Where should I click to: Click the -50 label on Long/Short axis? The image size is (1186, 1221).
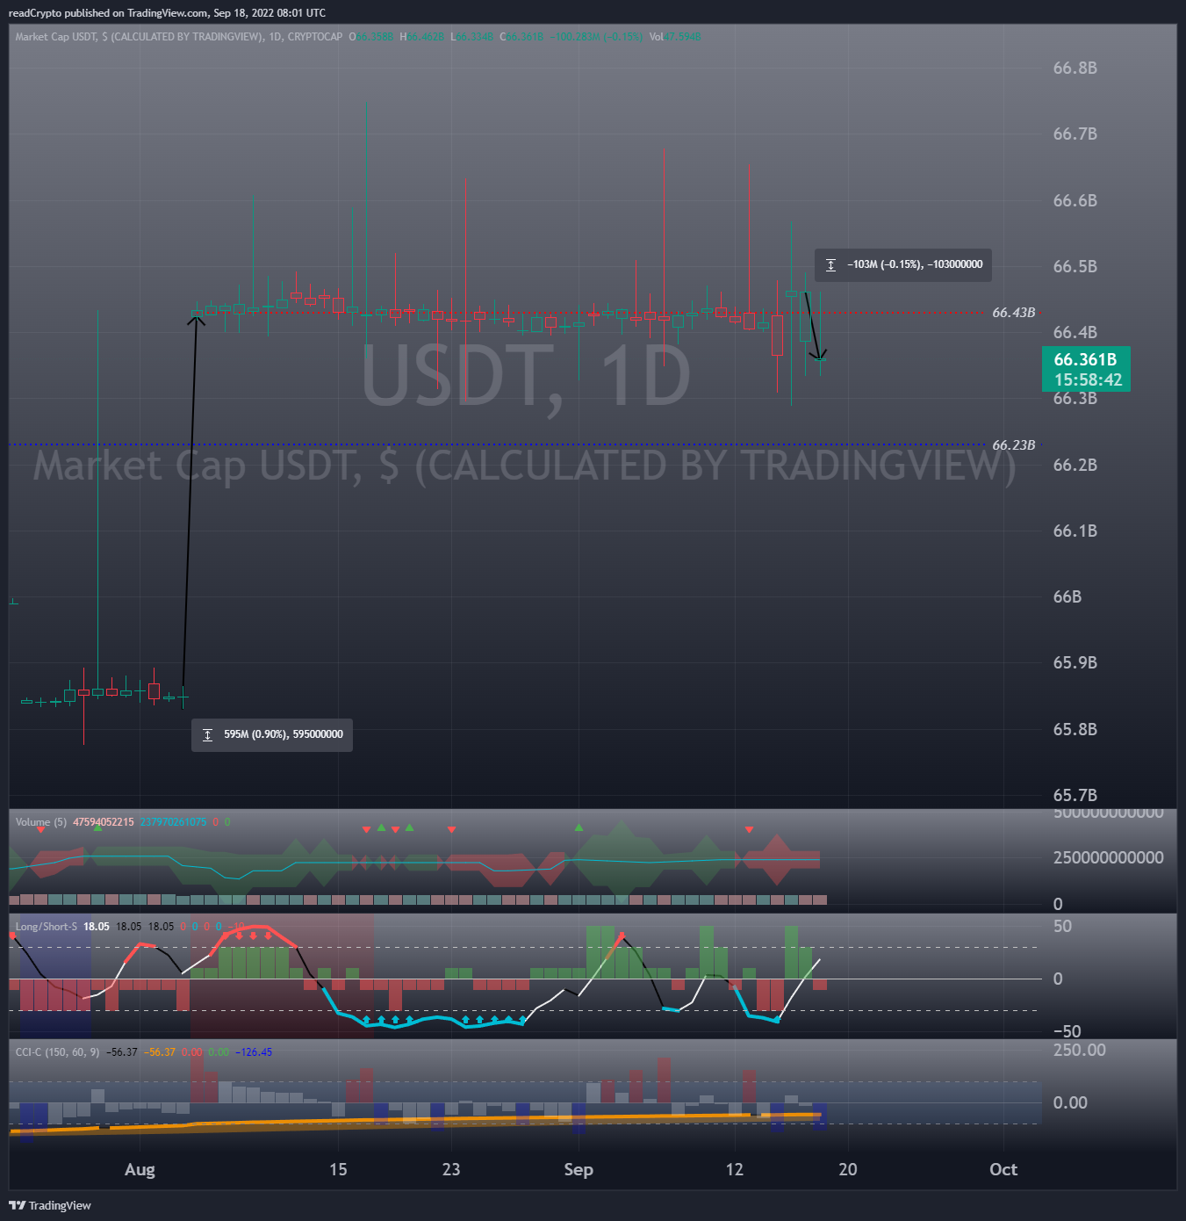click(x=1067, y=1031)
